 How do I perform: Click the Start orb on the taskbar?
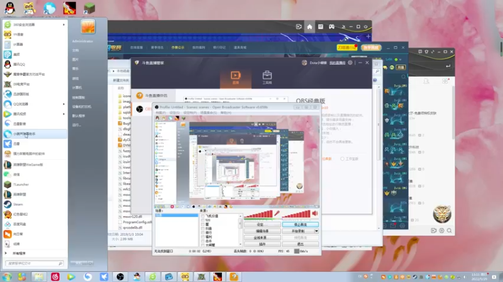click(x=7, y=276)
